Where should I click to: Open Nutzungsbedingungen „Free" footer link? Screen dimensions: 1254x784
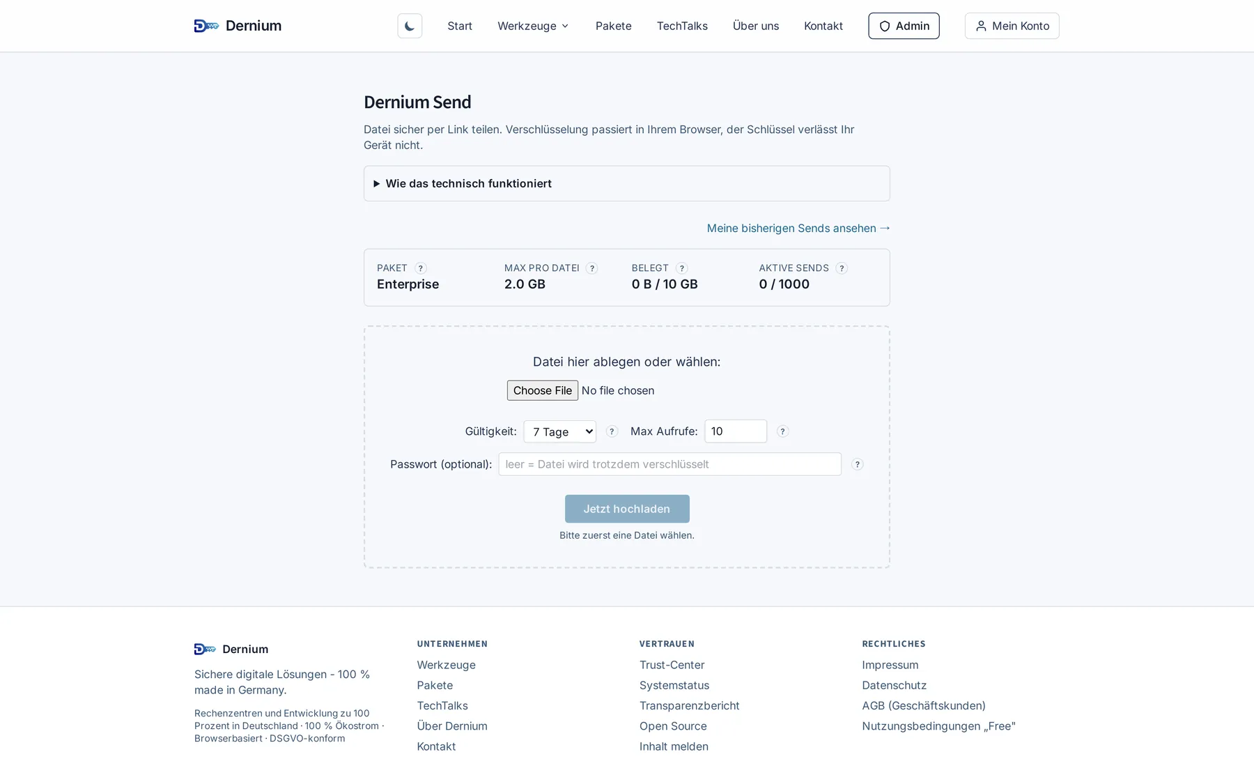(938, 725)
